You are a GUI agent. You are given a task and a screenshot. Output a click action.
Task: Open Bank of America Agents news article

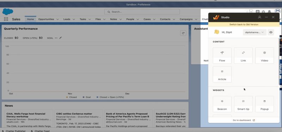click(x=127, y=115)
